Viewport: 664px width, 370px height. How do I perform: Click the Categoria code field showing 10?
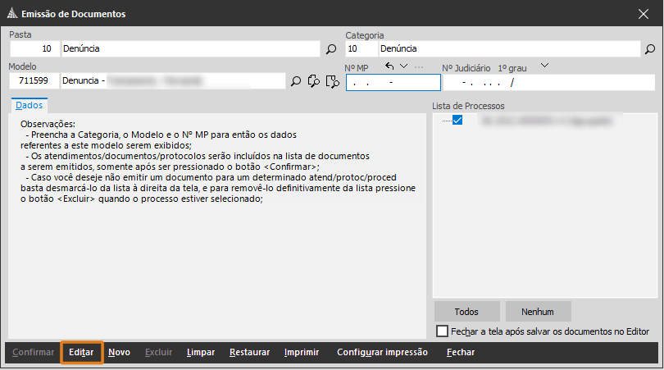362,48
